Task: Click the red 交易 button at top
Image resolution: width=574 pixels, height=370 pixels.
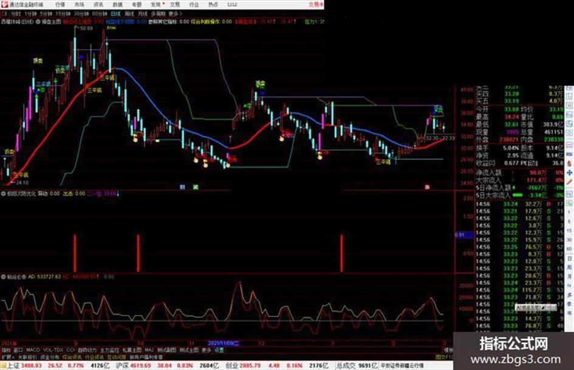Action: (316, 4)
